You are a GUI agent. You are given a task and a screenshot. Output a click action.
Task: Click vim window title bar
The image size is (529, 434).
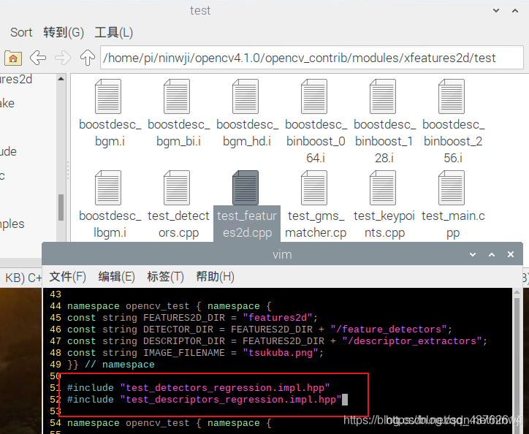[282, 254]
